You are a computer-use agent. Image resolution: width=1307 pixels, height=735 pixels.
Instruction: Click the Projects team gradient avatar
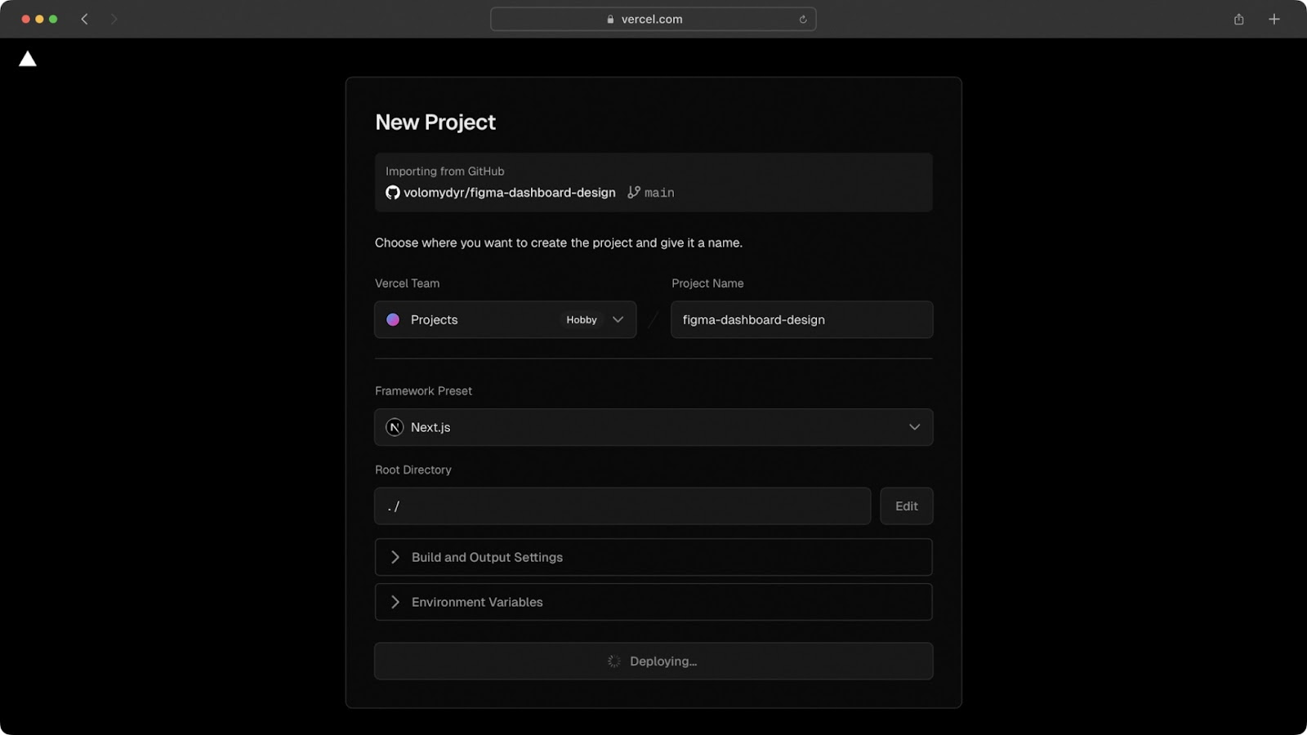pyautogui.click(x=393, y=320)
